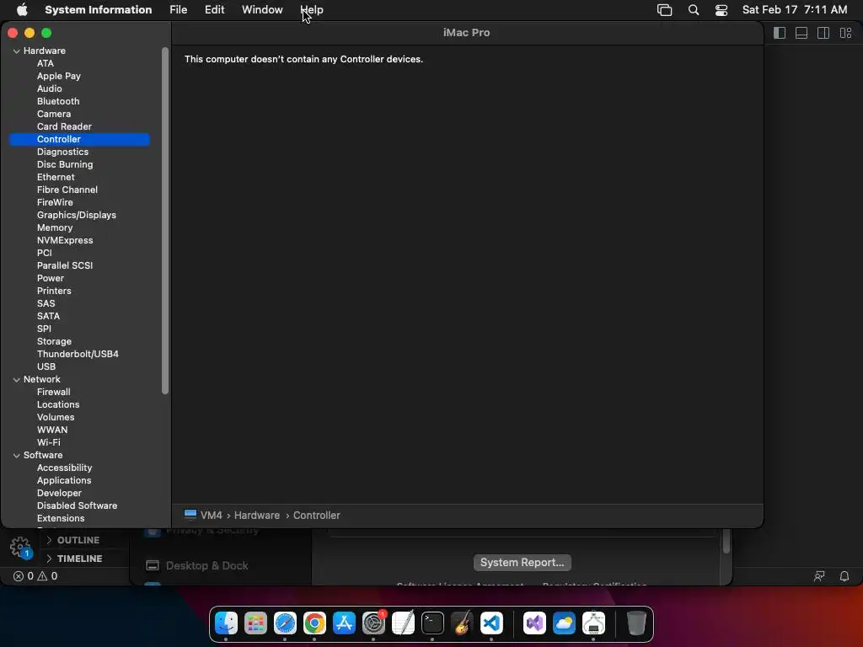
Task: Open TextEdit from the Dock
Action: pyautogui.click(x=403, y=623)
